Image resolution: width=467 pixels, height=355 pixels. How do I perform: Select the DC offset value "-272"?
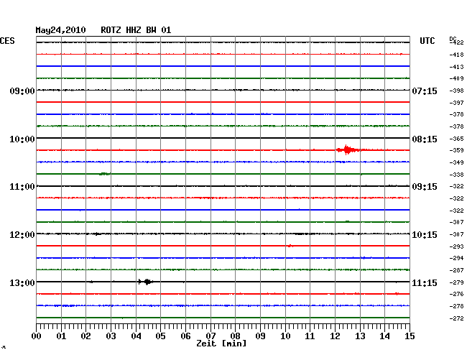click(x=456, y=318)
